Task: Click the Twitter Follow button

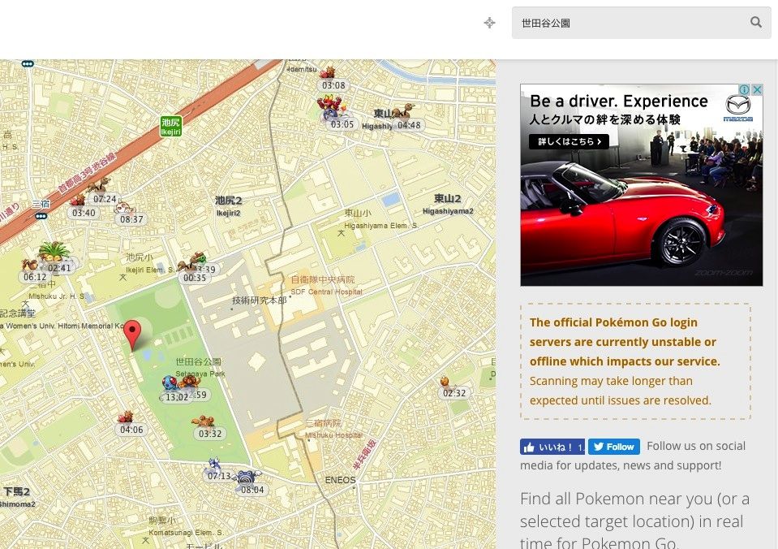Action: pos(614,447)
